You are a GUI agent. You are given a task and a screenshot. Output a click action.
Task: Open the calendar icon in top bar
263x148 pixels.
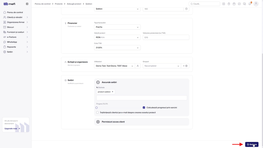[234, 4]
